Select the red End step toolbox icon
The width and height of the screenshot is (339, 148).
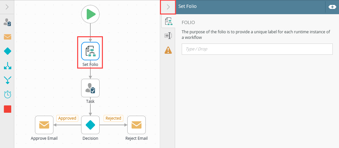pyautogui.click(x=8, y=109)
